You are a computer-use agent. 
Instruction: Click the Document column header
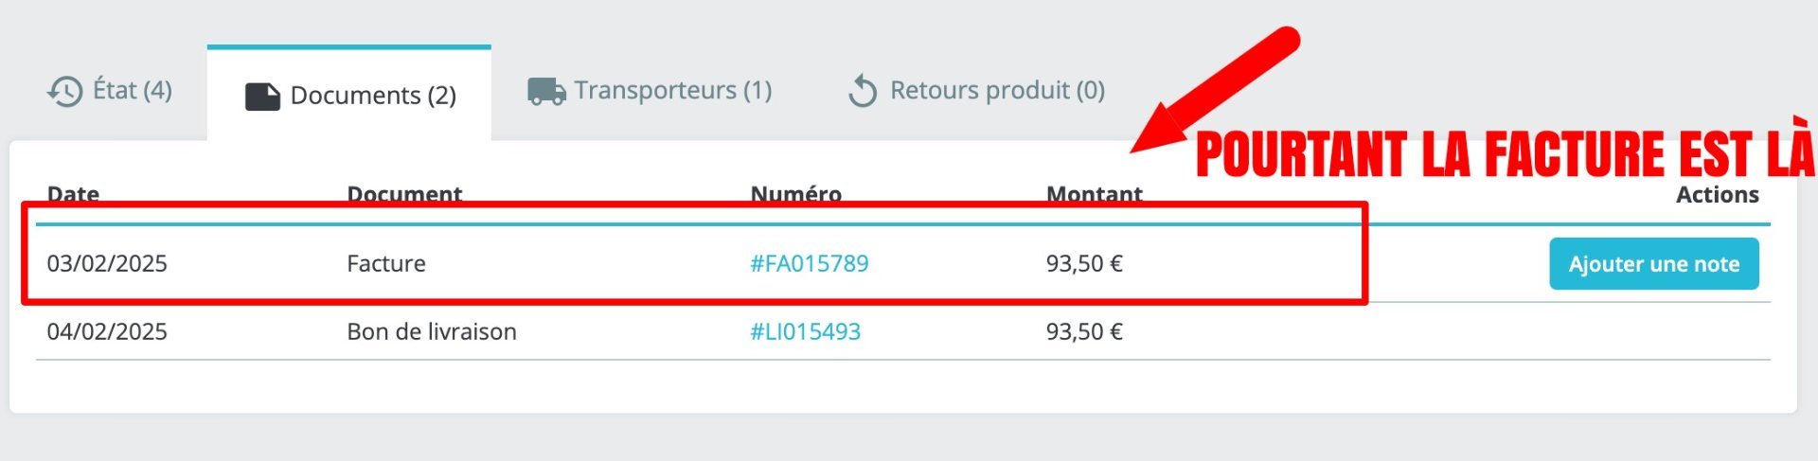(404, 194)
